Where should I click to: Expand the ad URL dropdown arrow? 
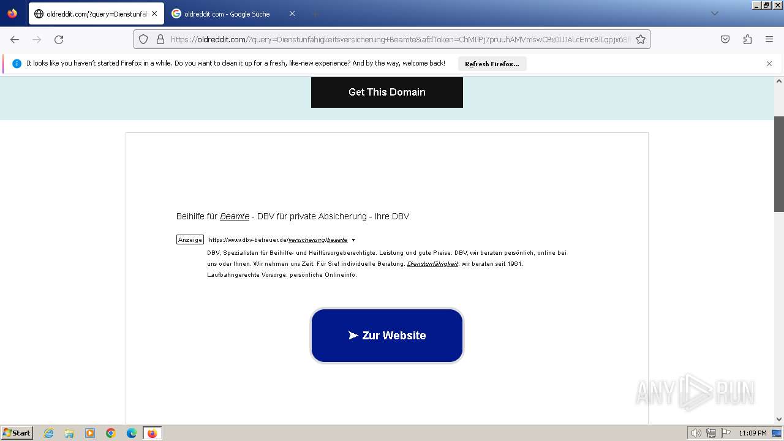pos(353,240)
